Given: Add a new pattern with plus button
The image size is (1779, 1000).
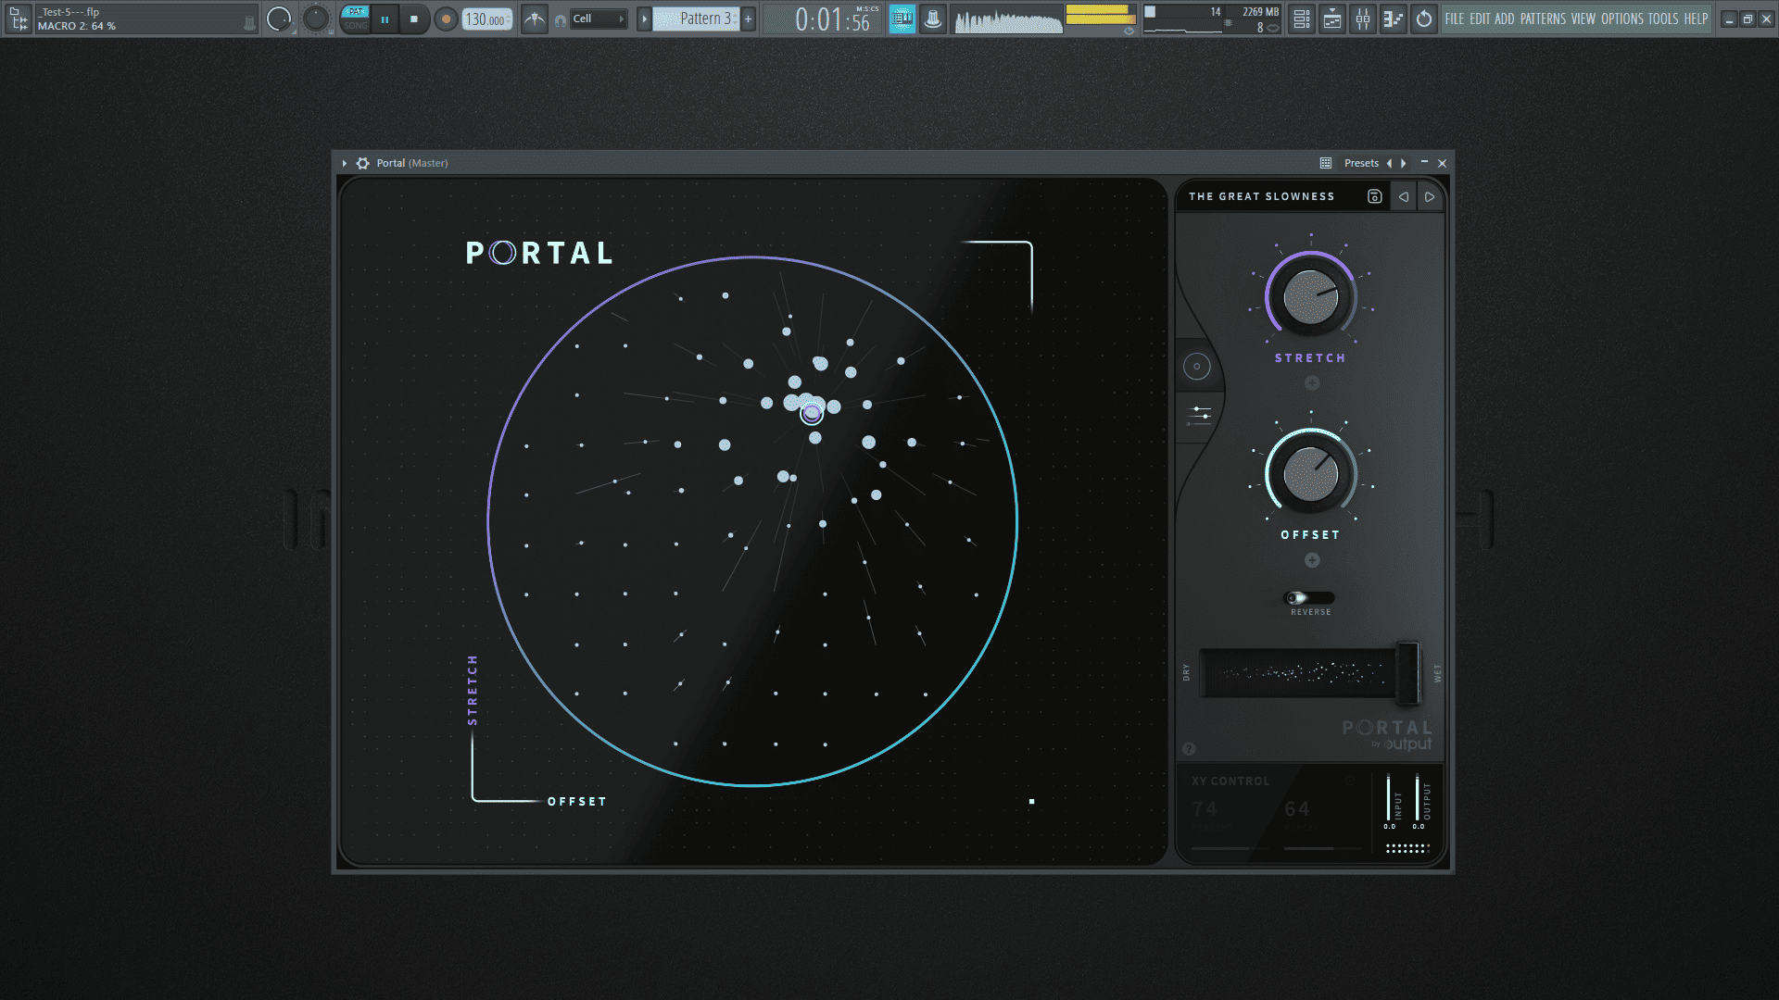Looking at the screenshot, I should [x=749, y=19].
